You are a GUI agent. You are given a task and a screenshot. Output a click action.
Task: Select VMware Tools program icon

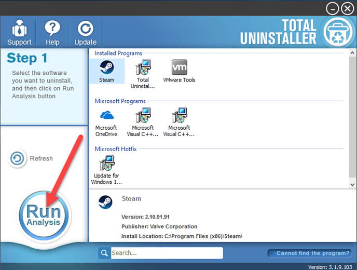pos(179,71)
